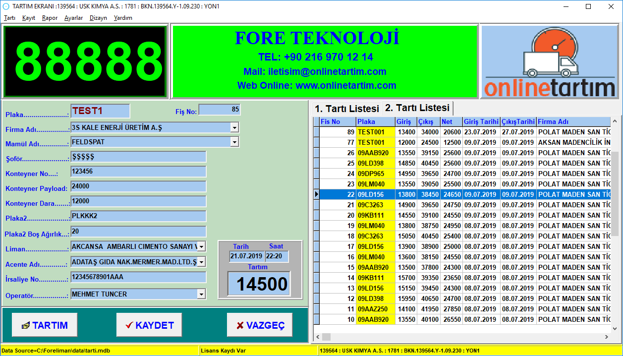Viewport: 623px width, 356px height.
Task: Click the Plaka2 Boş Ağırlık field
Action: (138, 232)
